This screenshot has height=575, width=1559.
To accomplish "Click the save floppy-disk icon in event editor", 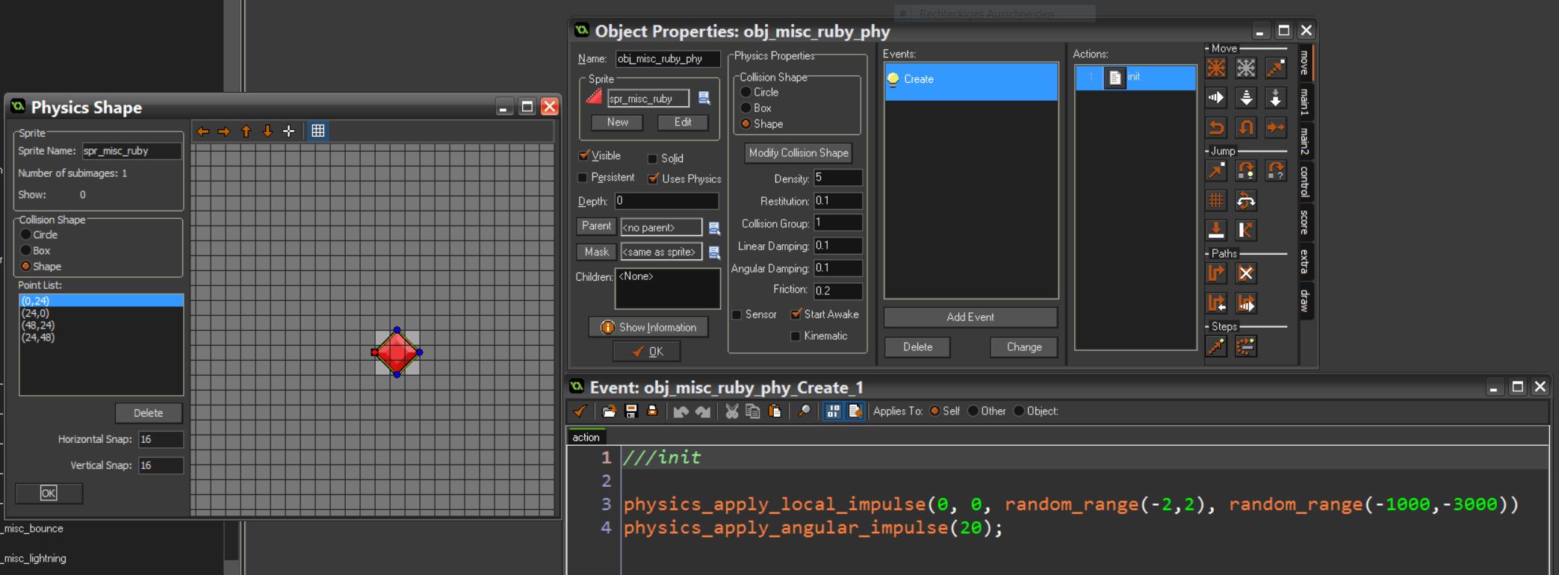I will coord(631,411).
